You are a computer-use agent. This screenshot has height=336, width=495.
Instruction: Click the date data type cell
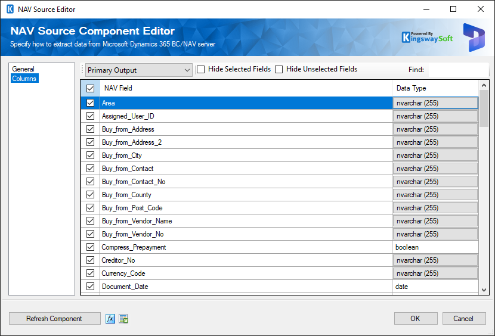click(435, 287)
